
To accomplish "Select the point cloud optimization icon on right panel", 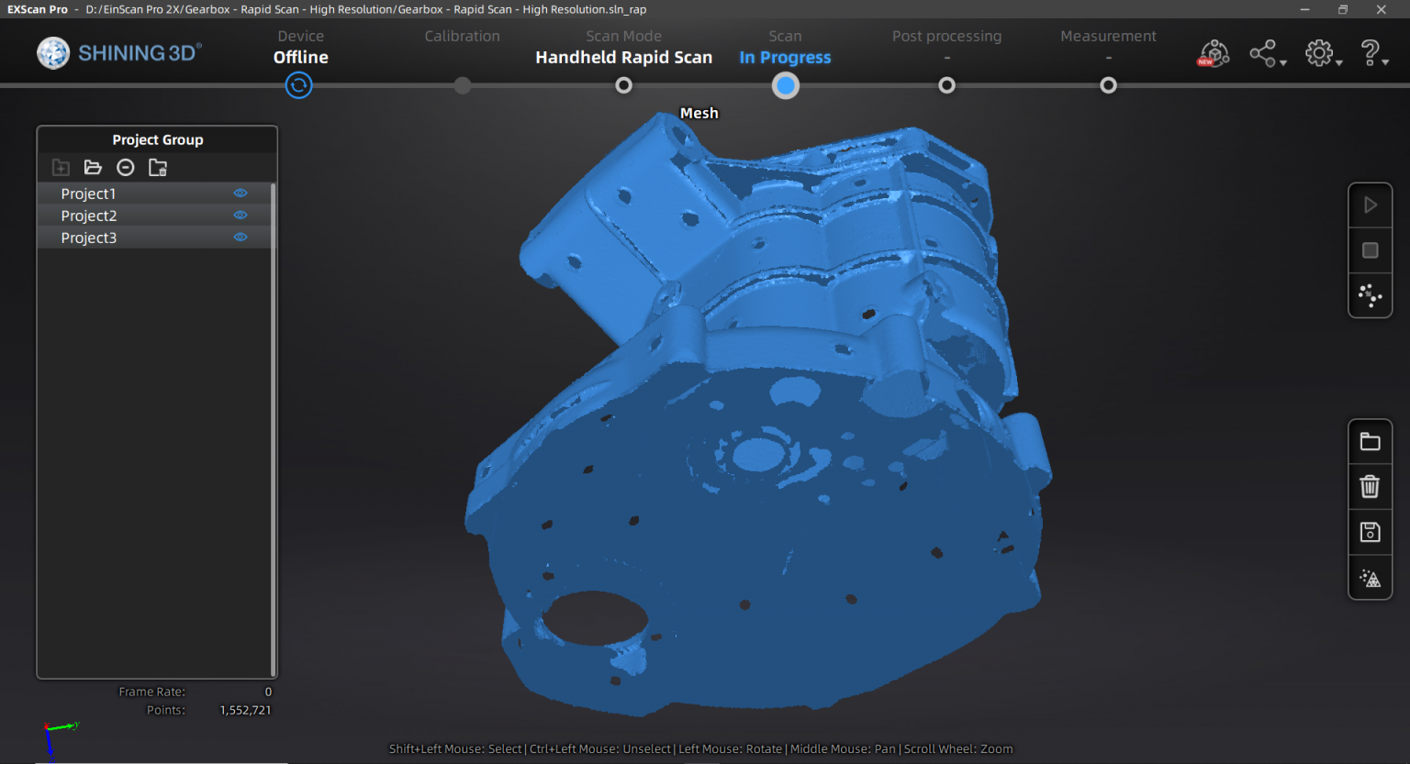I will click(1370, 295).
